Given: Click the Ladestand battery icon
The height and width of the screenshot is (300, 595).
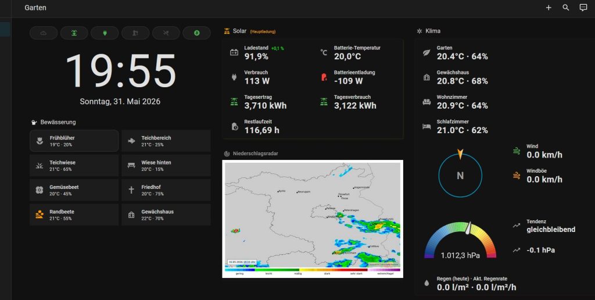Looking at the screenshot, I should [x=234, y=52].
